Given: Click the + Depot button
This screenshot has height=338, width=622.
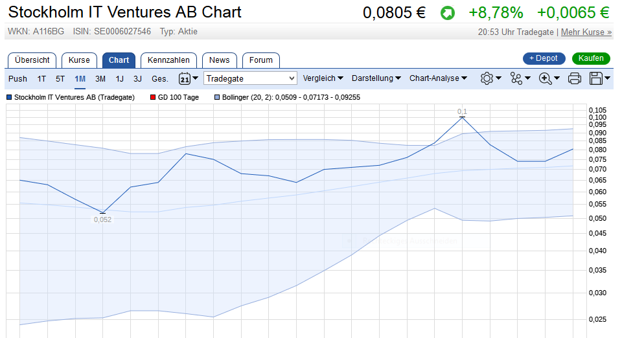Looking at the screenshot, I should click(544, 58).
